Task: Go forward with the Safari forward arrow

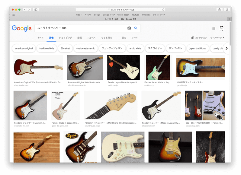Action: pos(29,10)
